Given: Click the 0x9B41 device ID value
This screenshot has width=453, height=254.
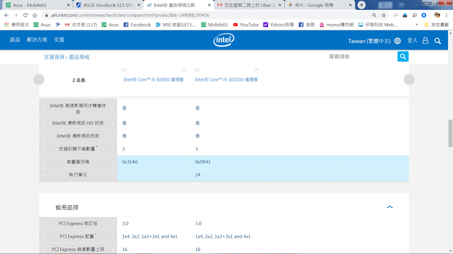Looking at the screenshot, I should pyautogui.click(x=203, y=162).
